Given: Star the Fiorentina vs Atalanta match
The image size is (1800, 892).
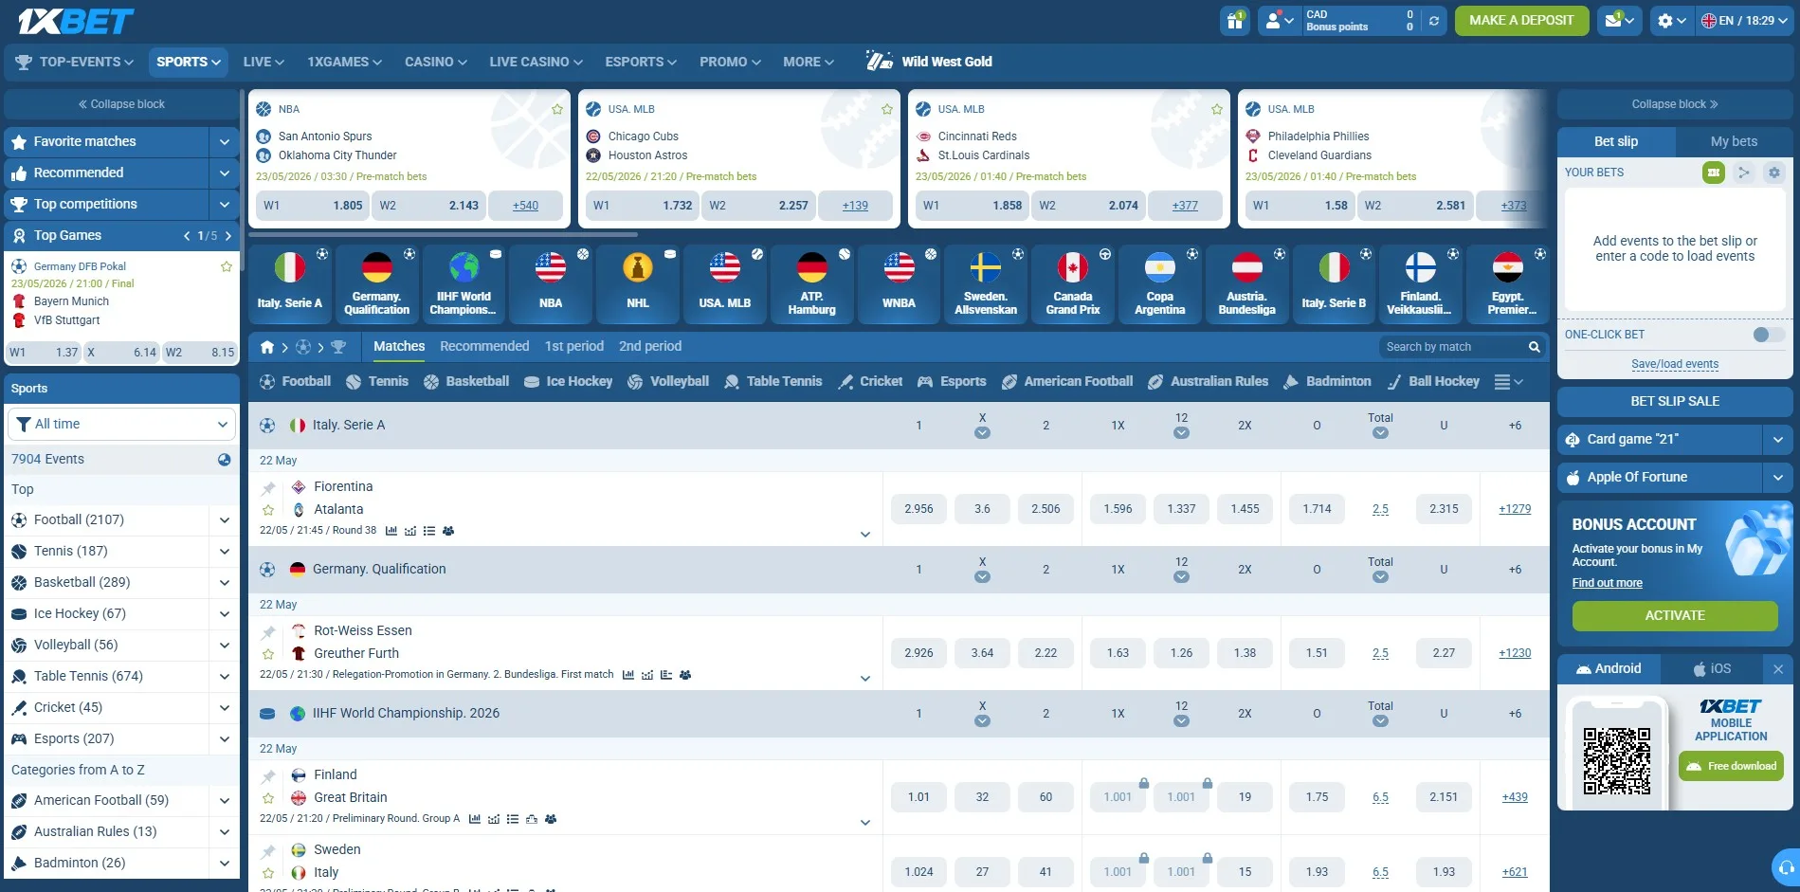Looking at the screenshot, I should click(x=268, y=510).
